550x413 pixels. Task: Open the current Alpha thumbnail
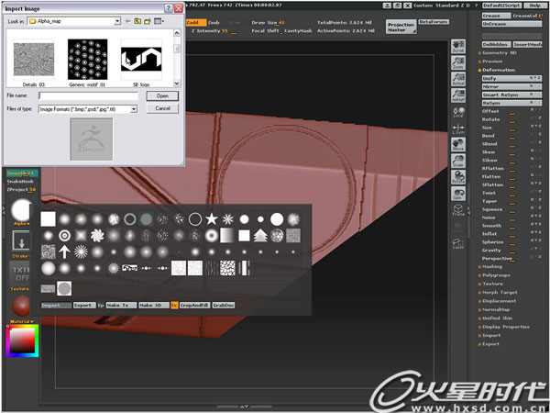point(21,210)
